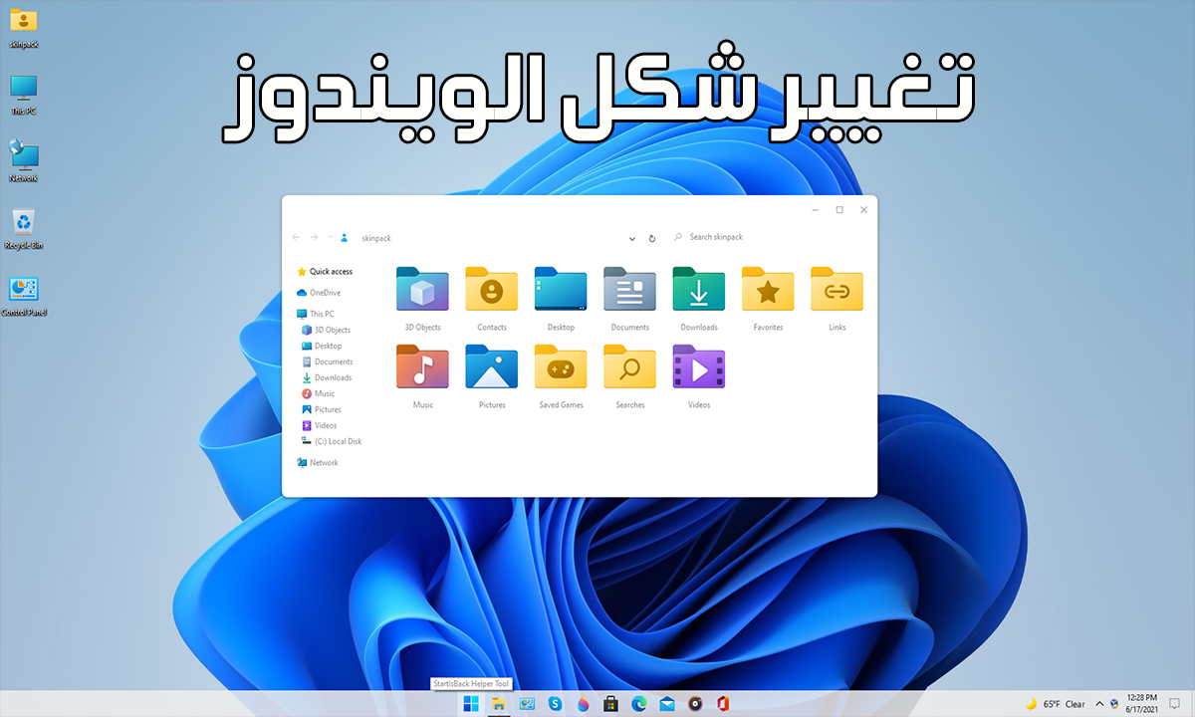Click the user icon in the address bar
The height and width of the screenshot is (717, 1195).
coord(345,237)
